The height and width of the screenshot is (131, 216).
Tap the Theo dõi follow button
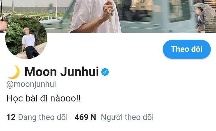pos(187,49)
